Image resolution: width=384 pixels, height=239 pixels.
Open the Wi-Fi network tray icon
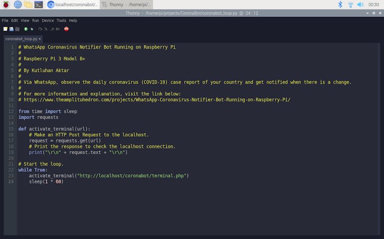click(350, 4)
